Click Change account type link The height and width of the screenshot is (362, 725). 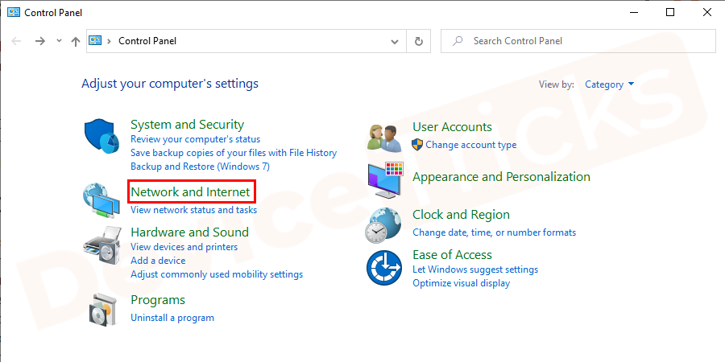[x=471, y=145]
